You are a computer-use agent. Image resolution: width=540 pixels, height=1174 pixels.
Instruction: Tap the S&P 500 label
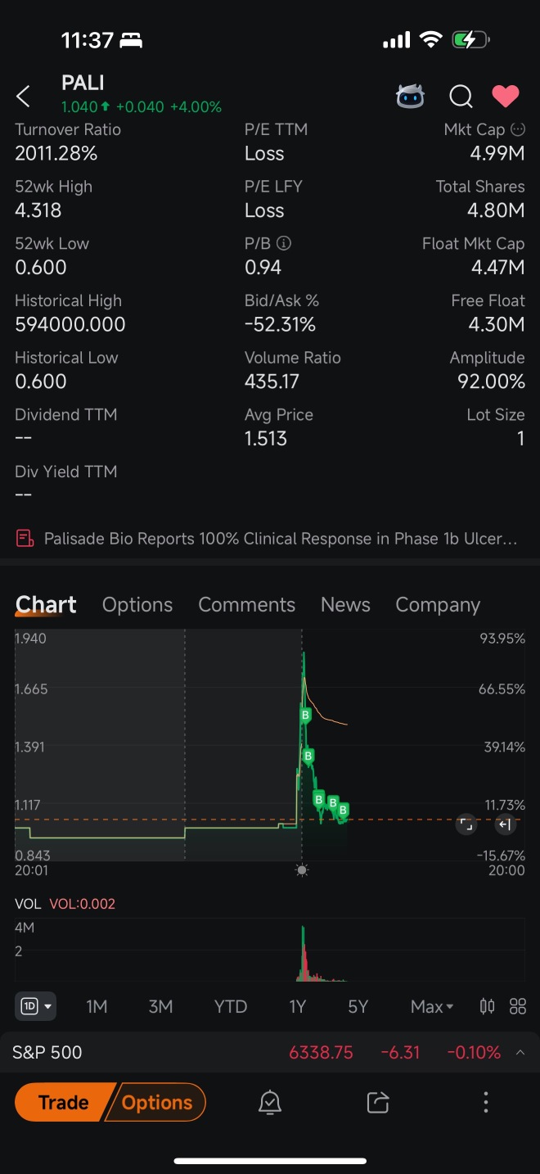tap(47, 1052)
